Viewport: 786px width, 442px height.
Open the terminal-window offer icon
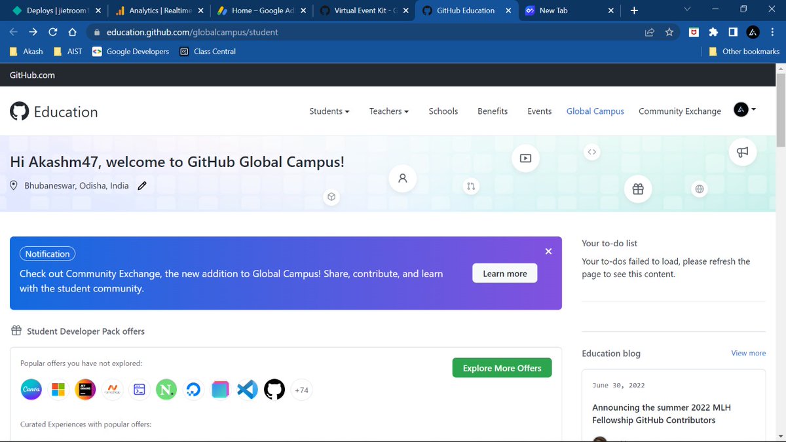(x=140, y=390)
